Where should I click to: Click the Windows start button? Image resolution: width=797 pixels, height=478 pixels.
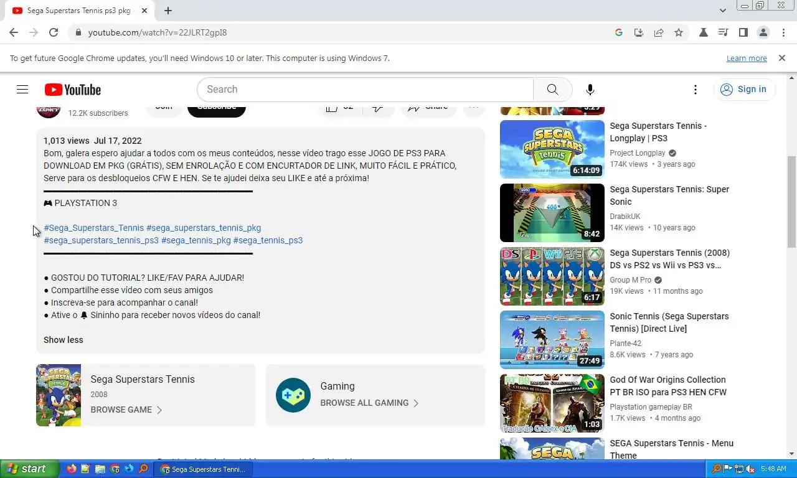point(30,469)
